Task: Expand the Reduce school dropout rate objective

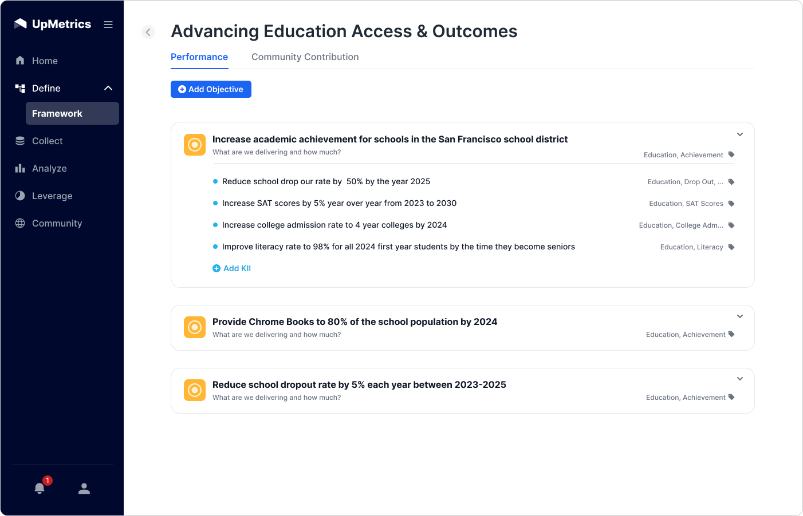Action: point(740,379)
